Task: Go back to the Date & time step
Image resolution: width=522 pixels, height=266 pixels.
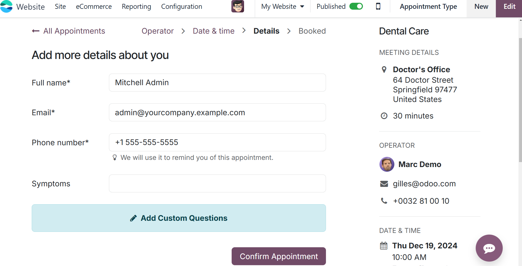Action: coord(213,31)
